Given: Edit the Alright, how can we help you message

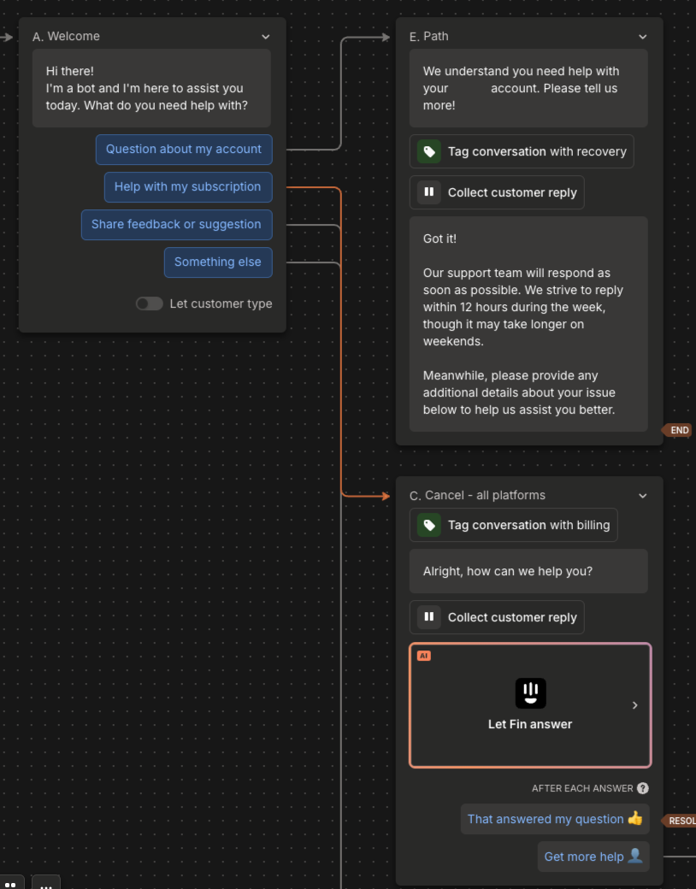Looking at the screenshot, I should [528, 571].
